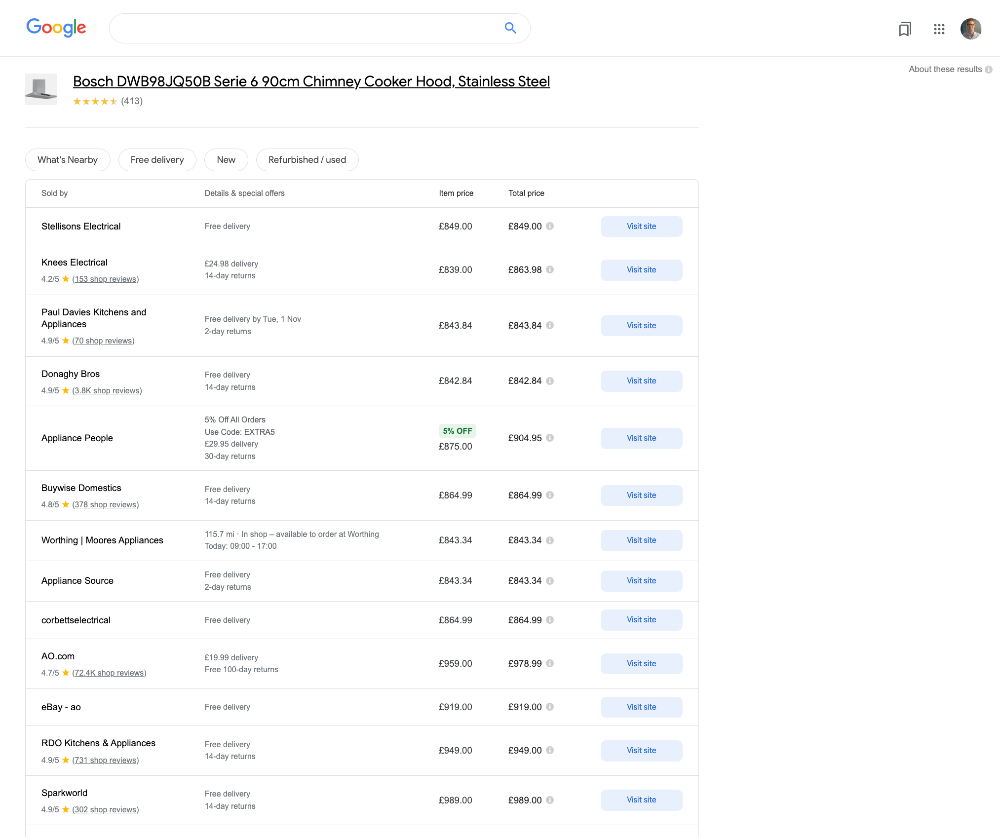Open RDO Kitchens 731 shop reviews
Viewport: 1000px width, 837px height.
[x=106, y=761]
